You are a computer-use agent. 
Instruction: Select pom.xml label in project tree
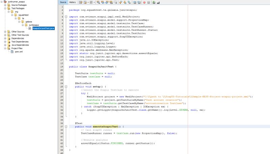tap(19, 52)
